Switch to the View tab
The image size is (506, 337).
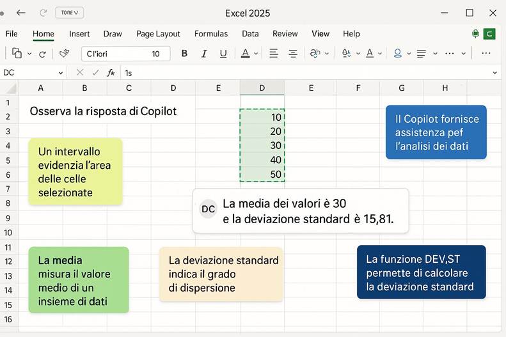pos(320,34)
